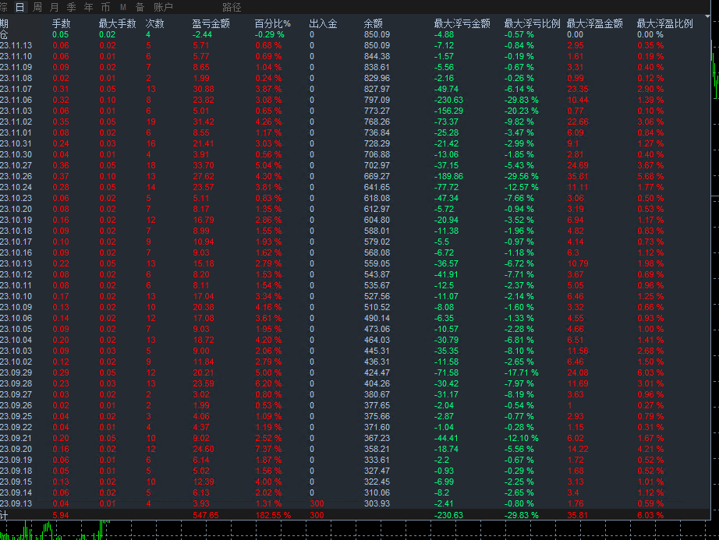Click the -230.63 floating loss on 23.11.06

coord(448,100)
